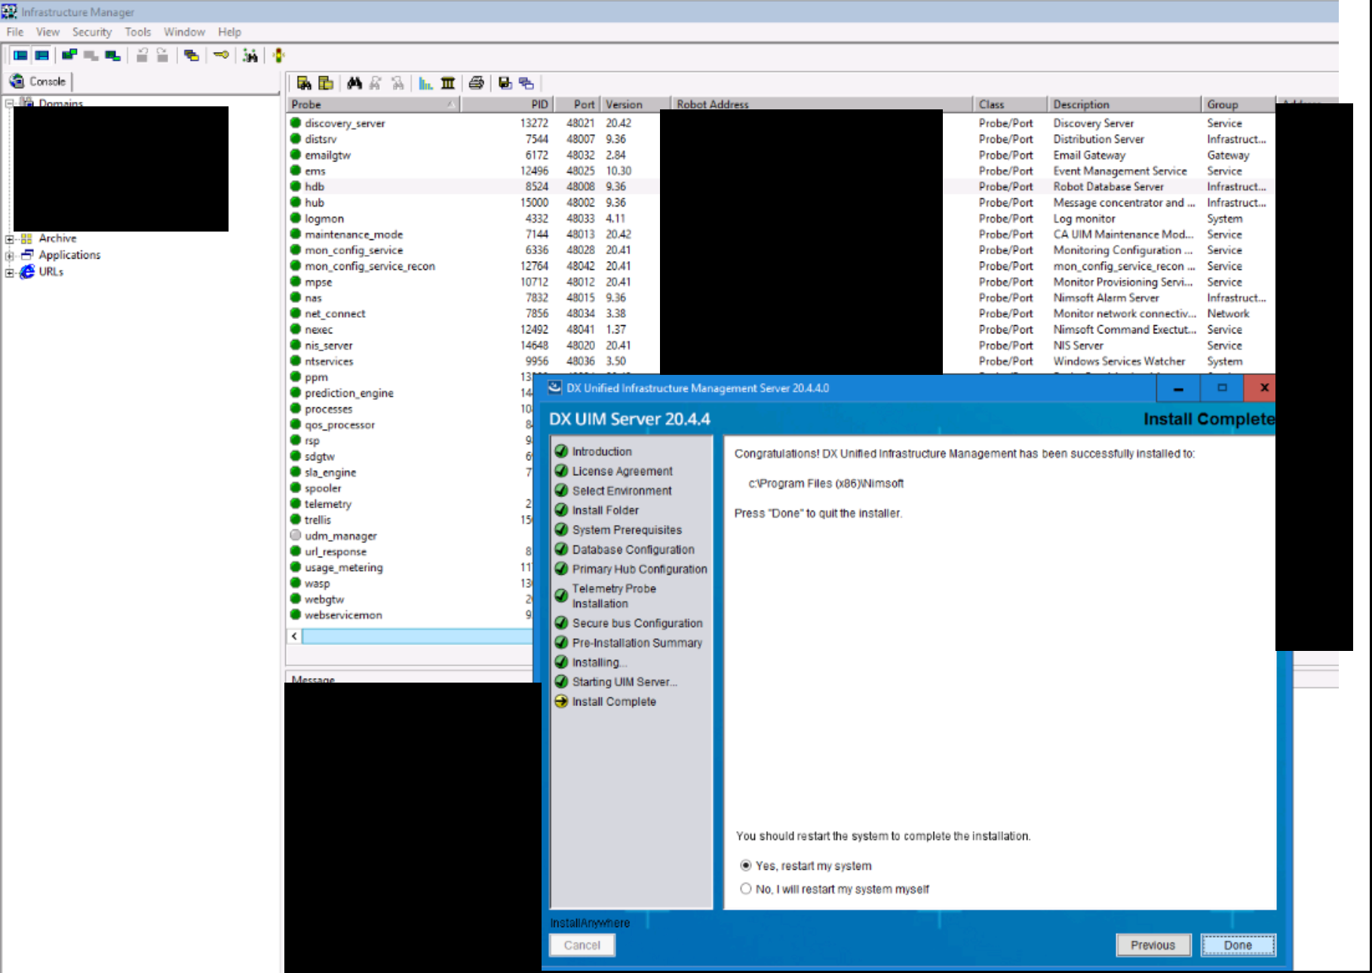
Task: Click the probe list horizontal scrollbar thumb
Action: tap(417, 637)
